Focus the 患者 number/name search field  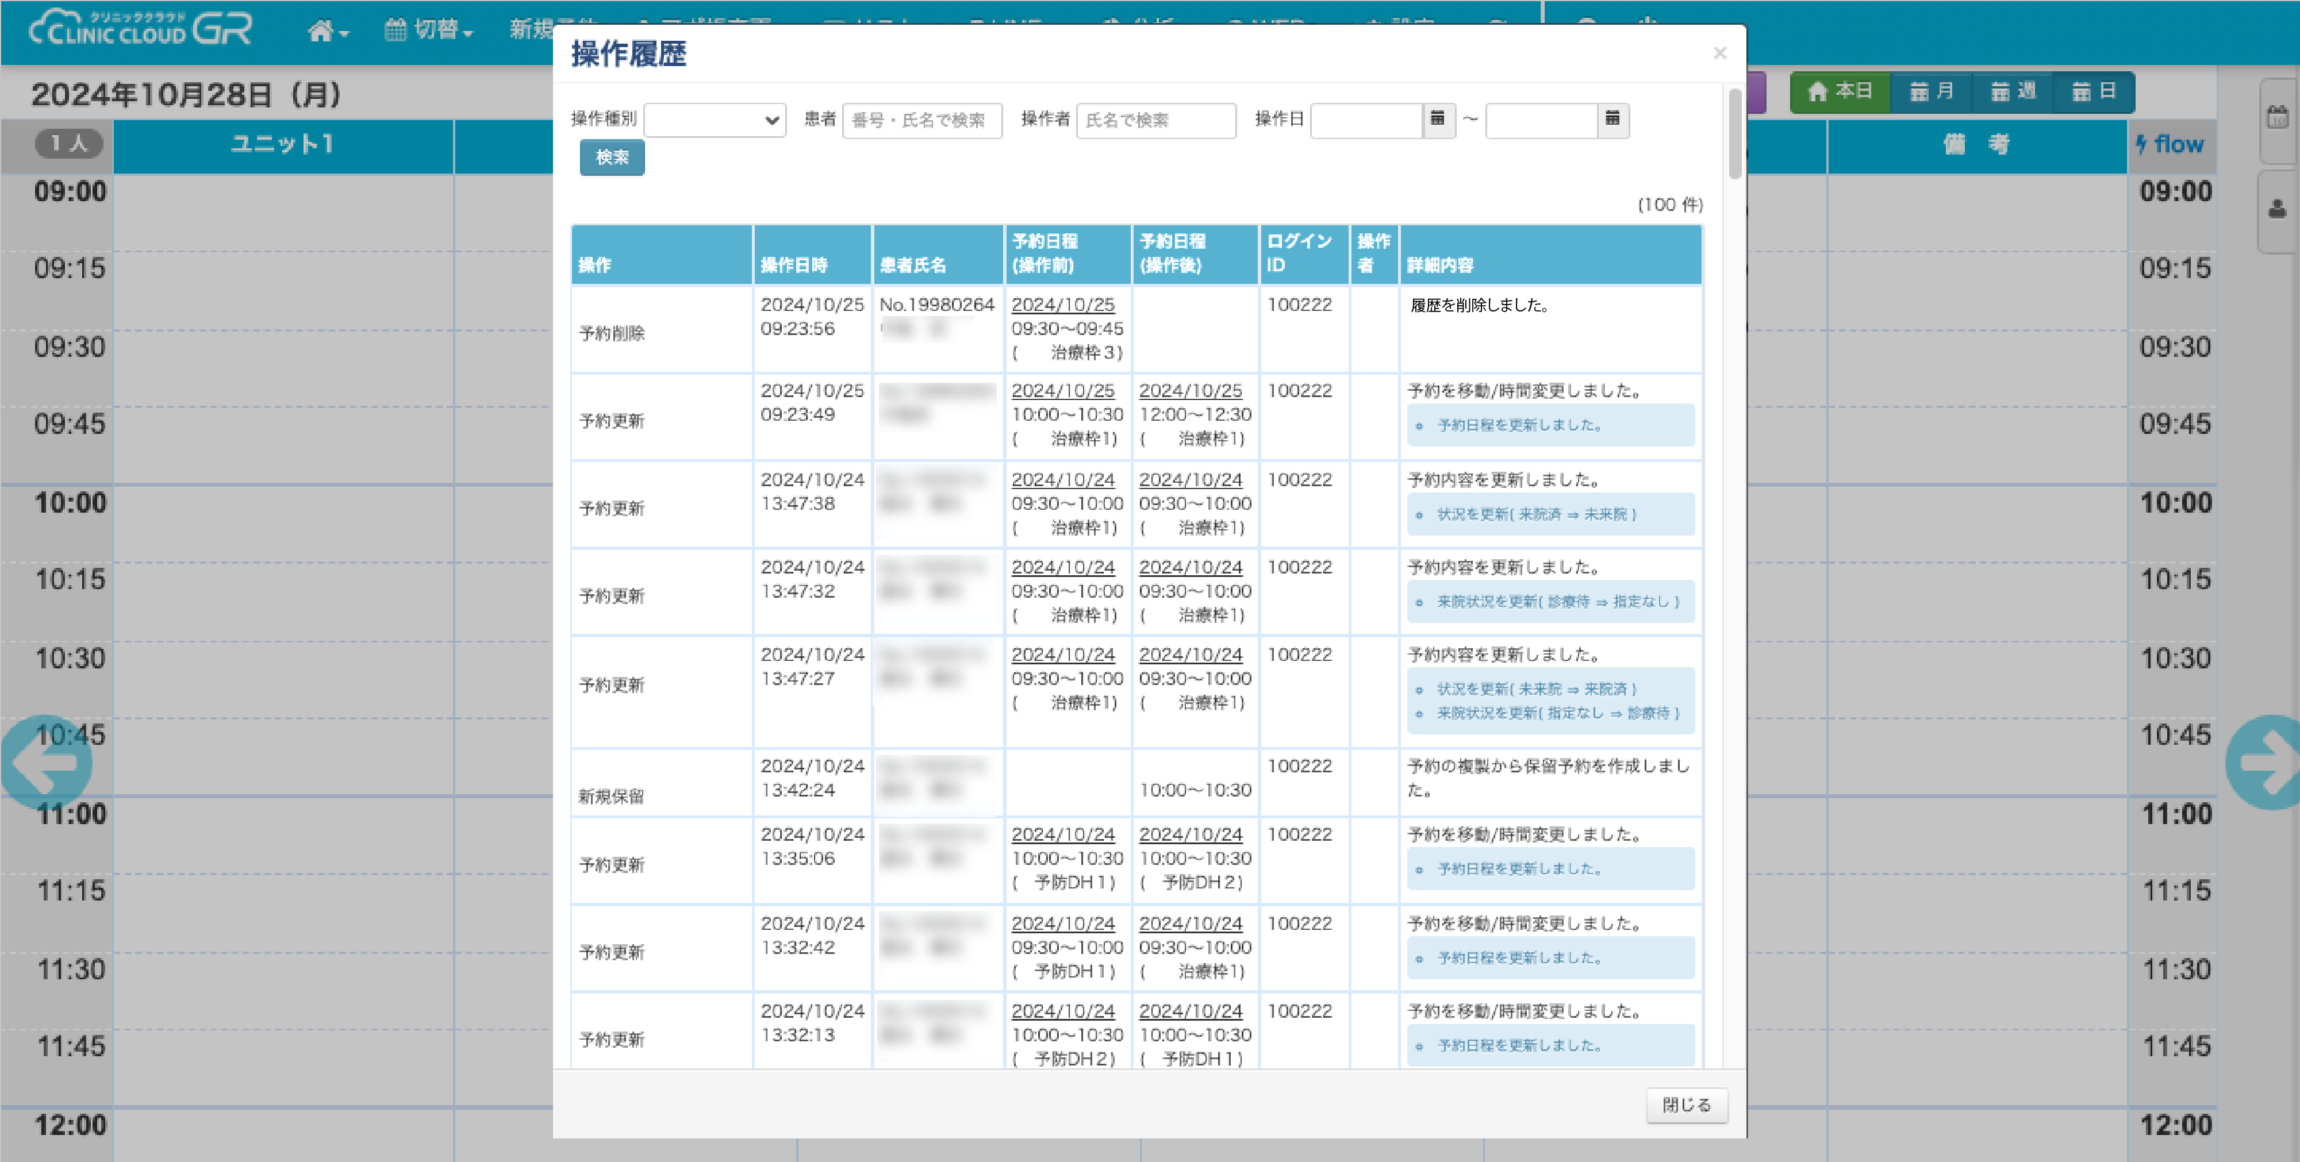coord(921,120)
